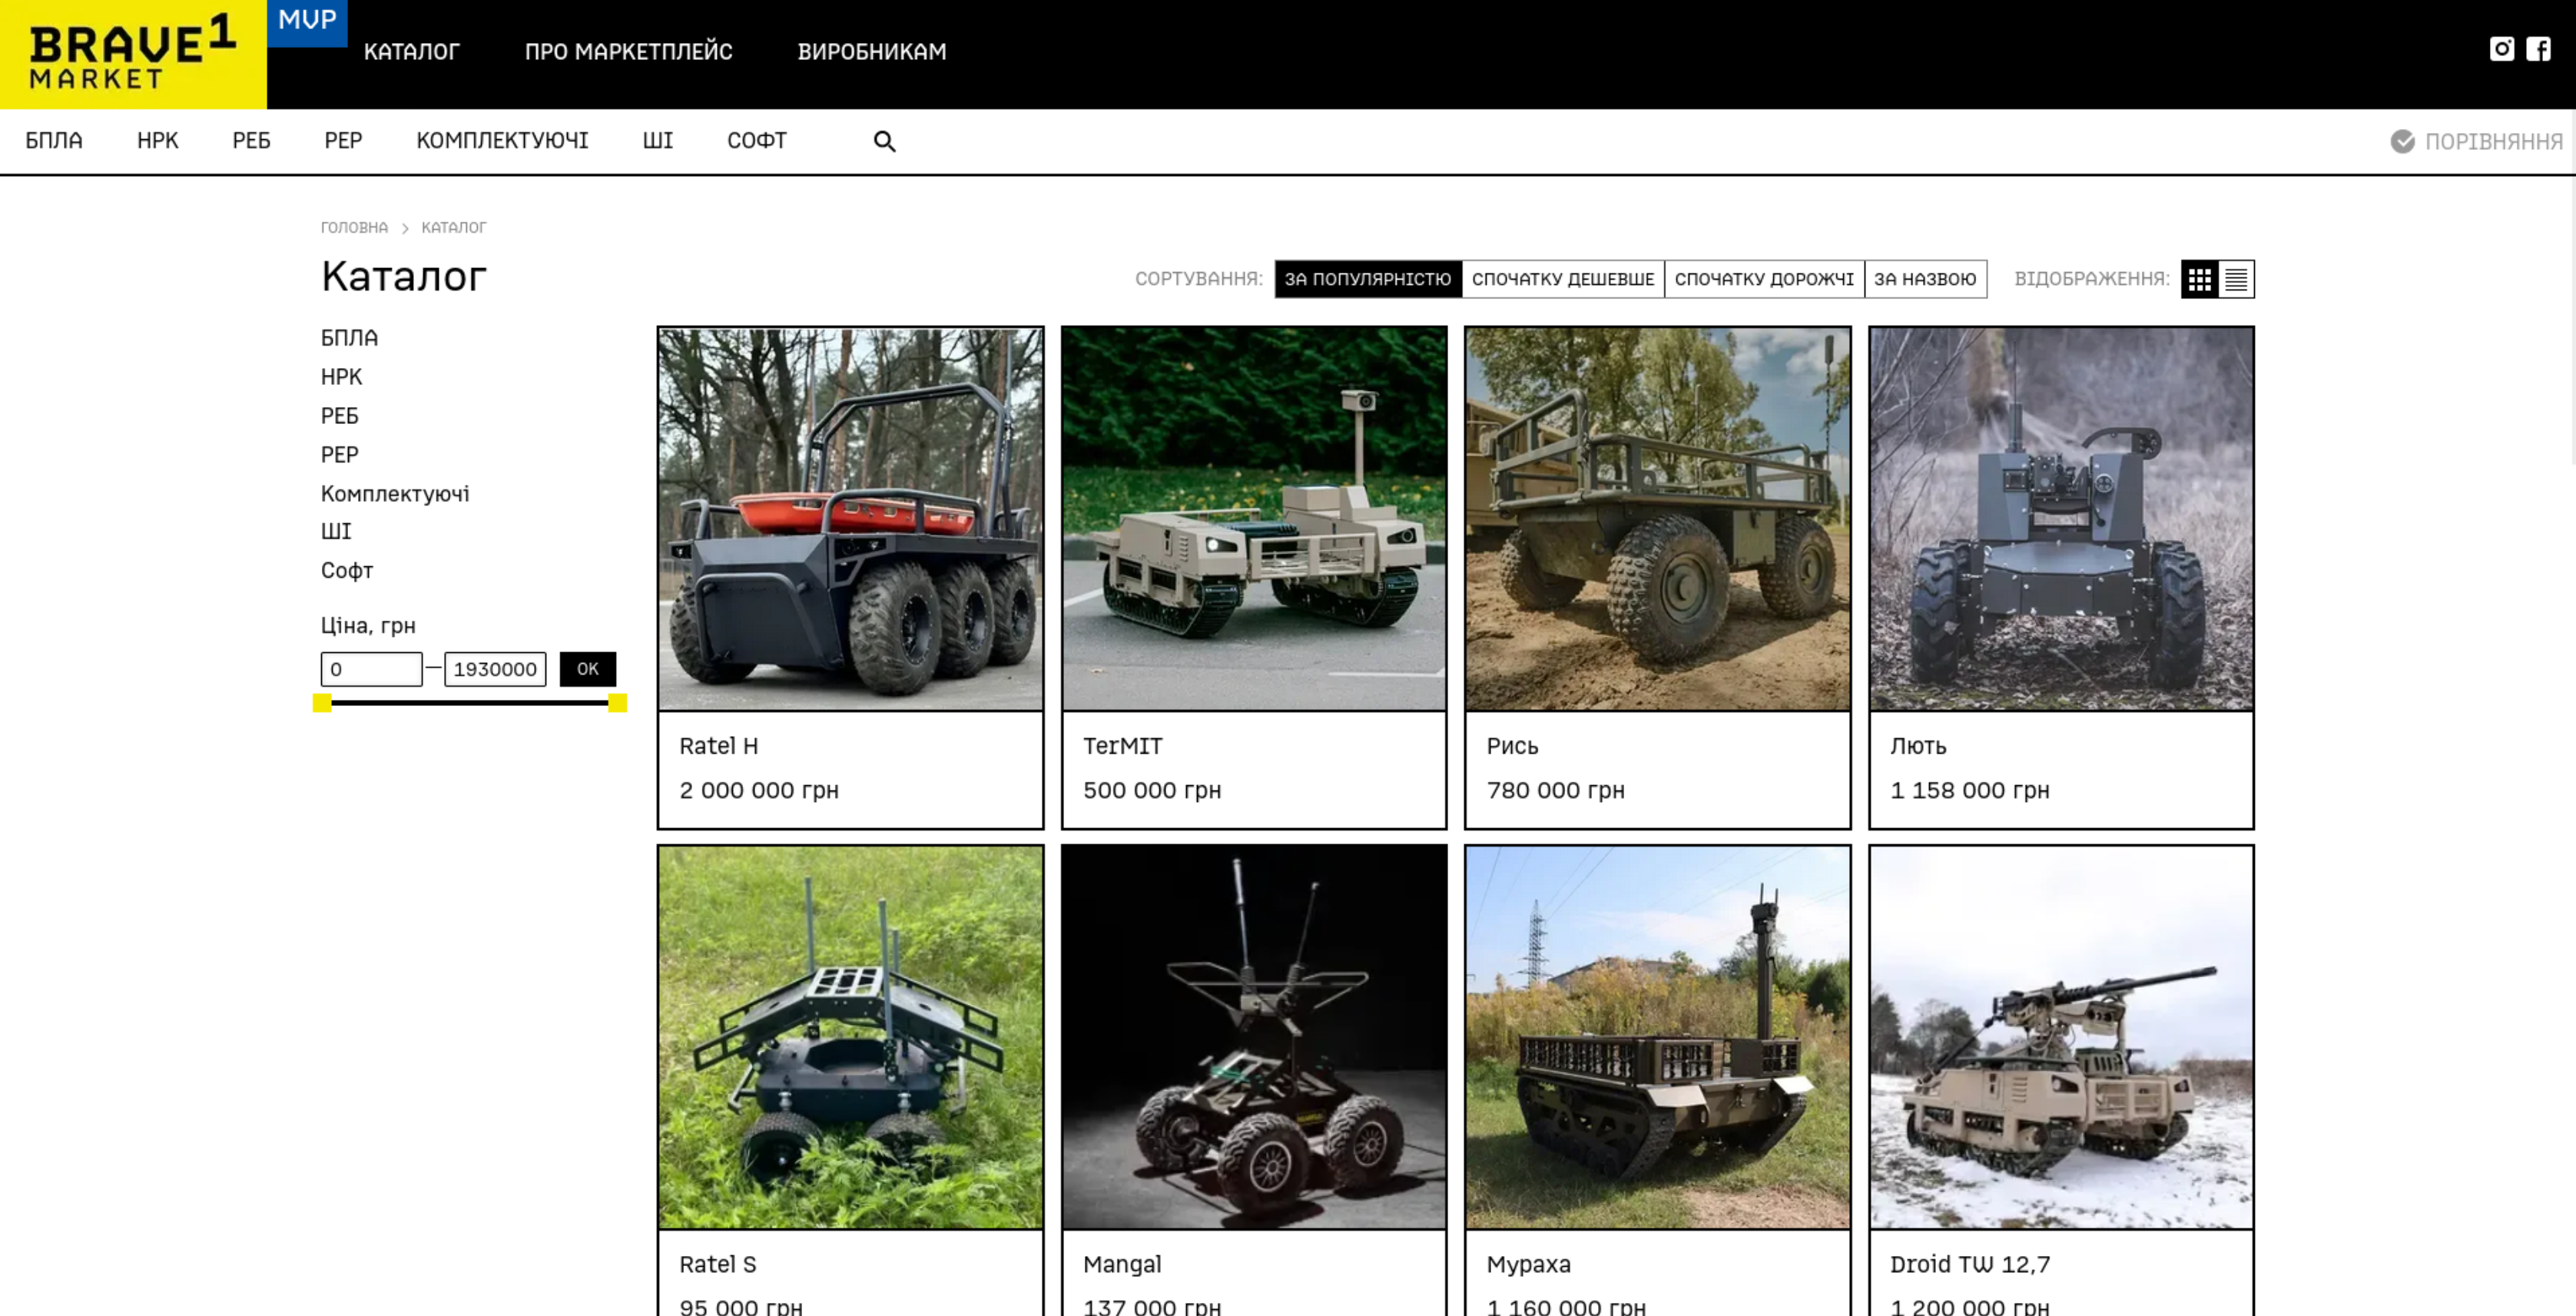Viewport: 2576px width, 1316px height.
Task: Sort catalog by За популярністю
Action: [1367, 279]
